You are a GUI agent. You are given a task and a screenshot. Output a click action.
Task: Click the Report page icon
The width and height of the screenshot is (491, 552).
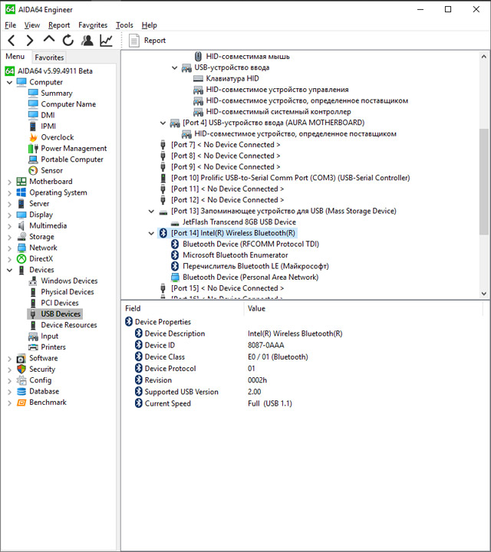(133, 41)
